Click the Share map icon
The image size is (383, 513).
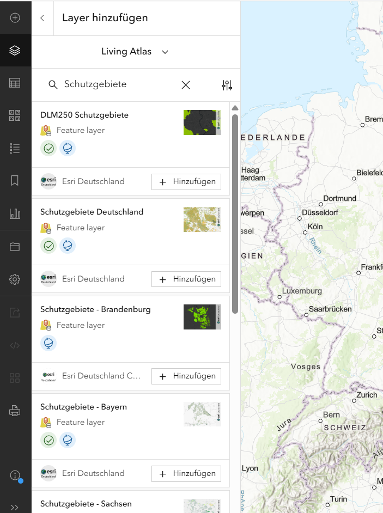[x=15, y=313]
